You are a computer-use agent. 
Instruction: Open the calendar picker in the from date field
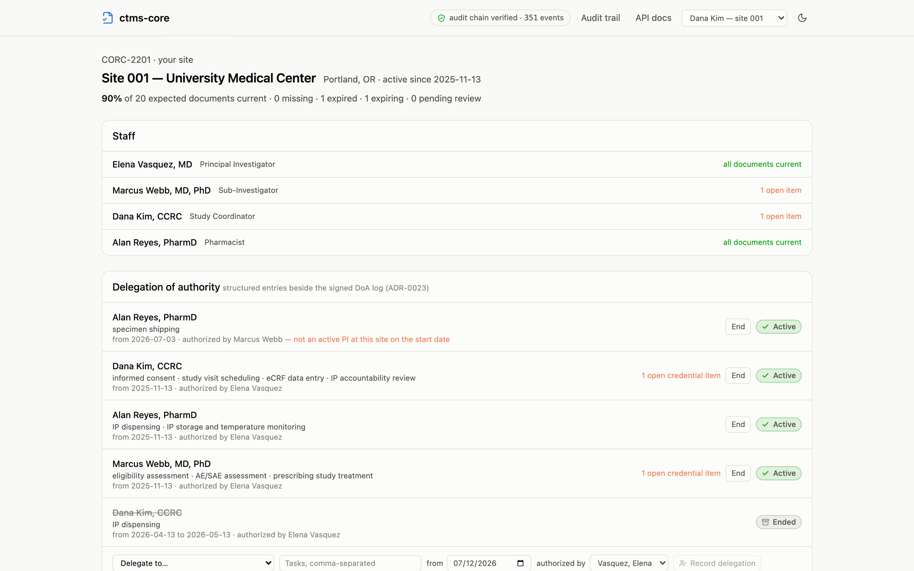tap(520, 563)
